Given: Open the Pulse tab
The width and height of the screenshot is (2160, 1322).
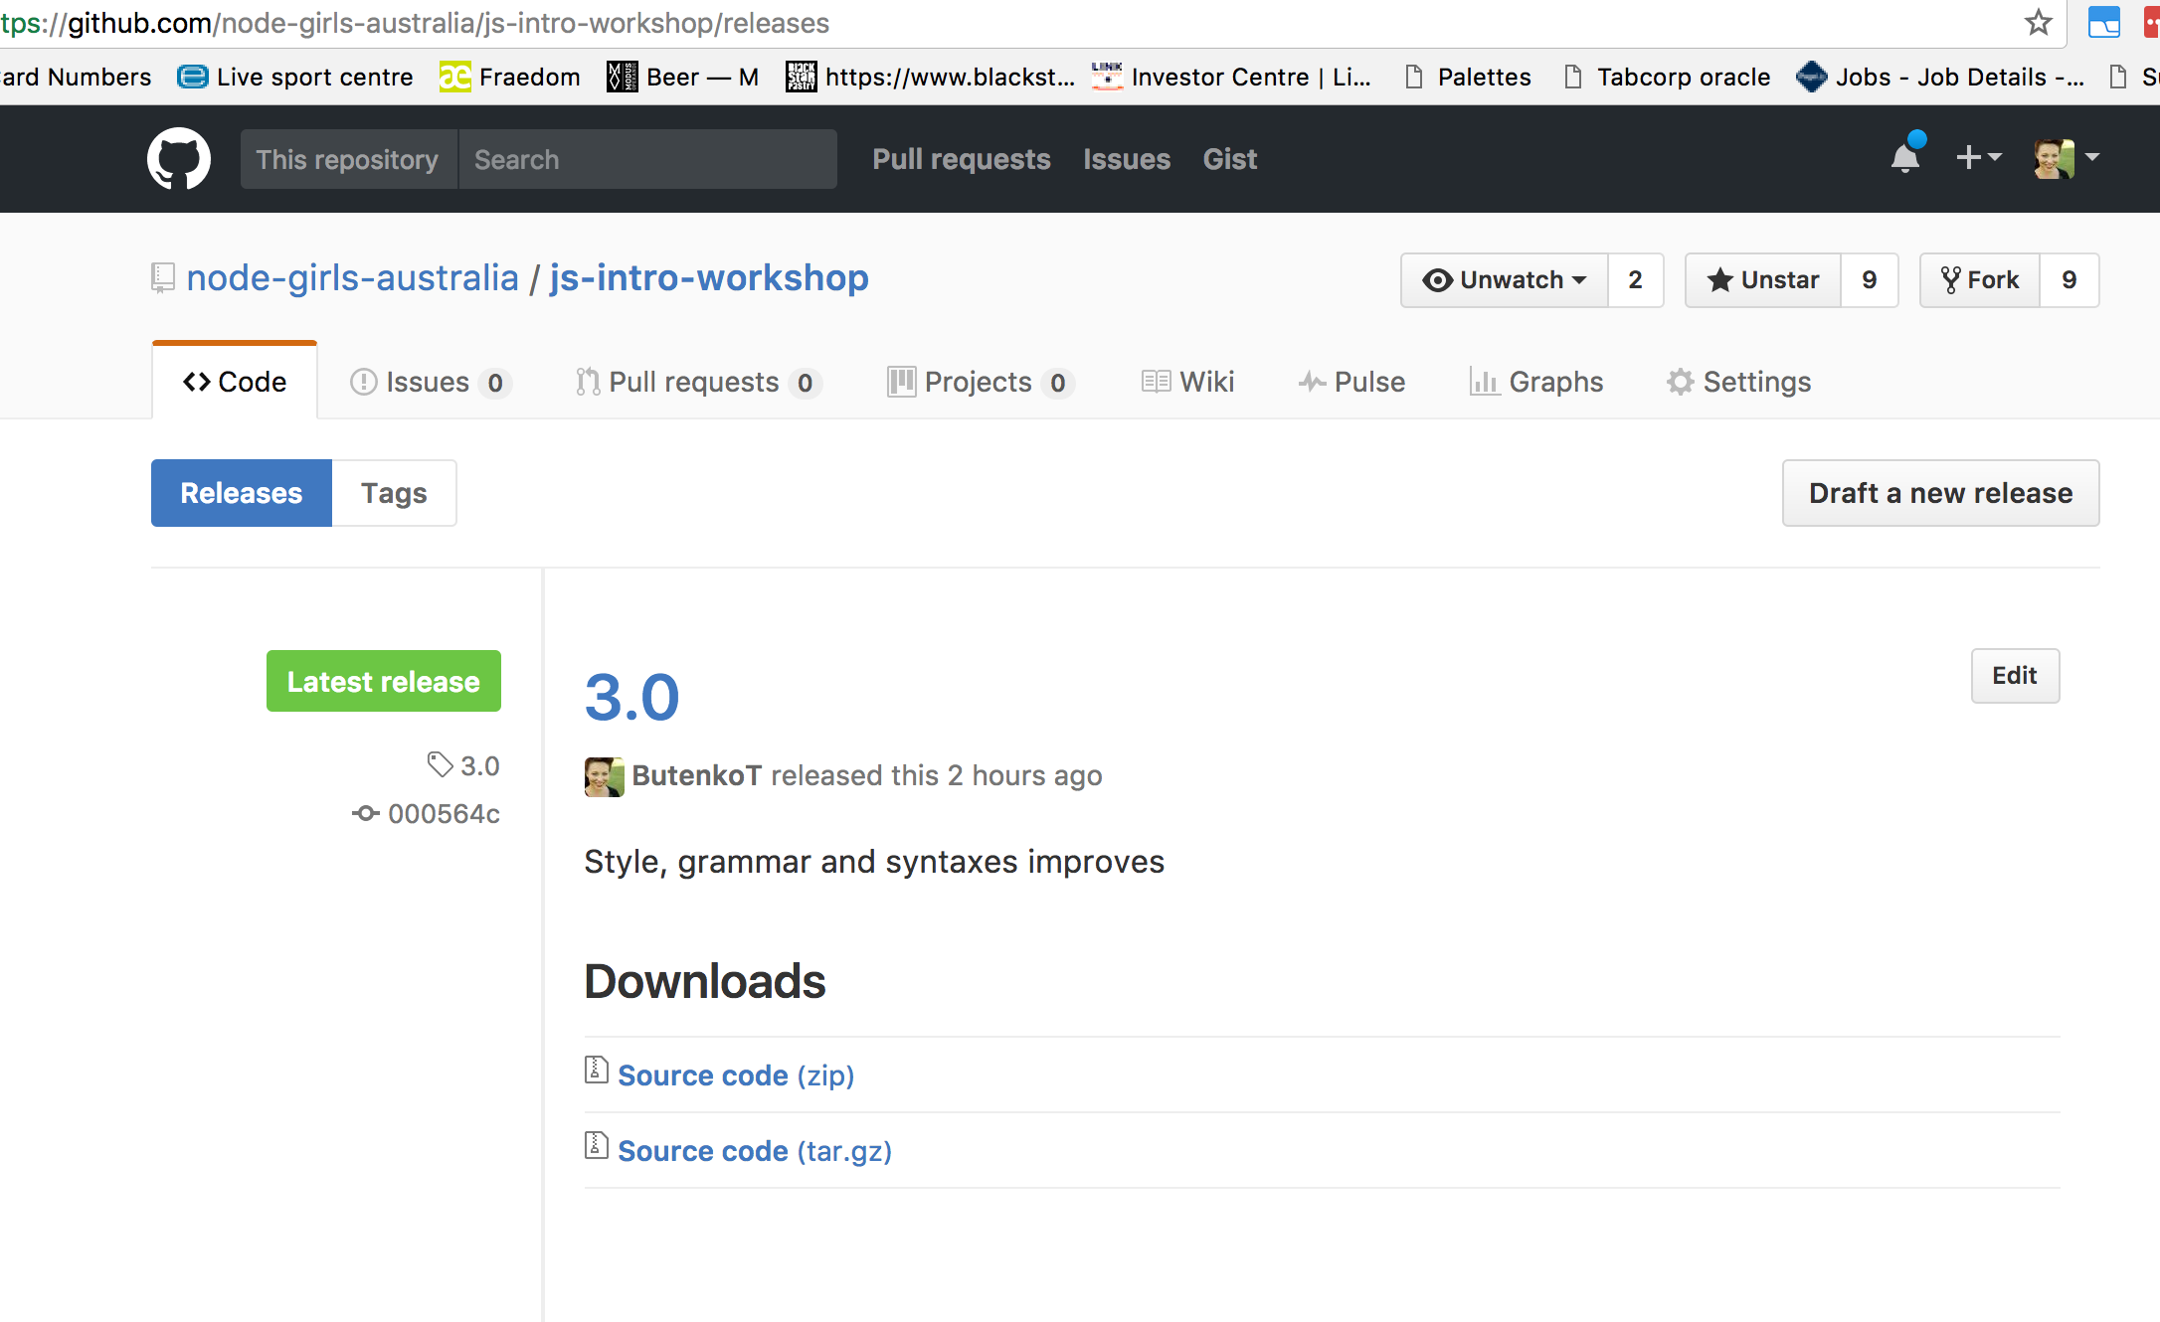Looking at the screenshot, I should coord(1351,382).
